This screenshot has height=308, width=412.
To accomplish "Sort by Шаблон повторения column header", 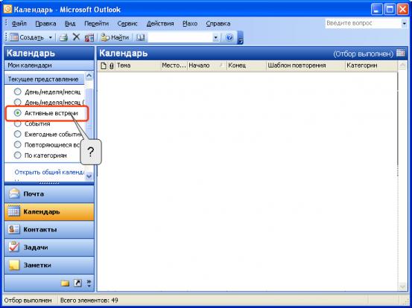I will coord(305,65).
